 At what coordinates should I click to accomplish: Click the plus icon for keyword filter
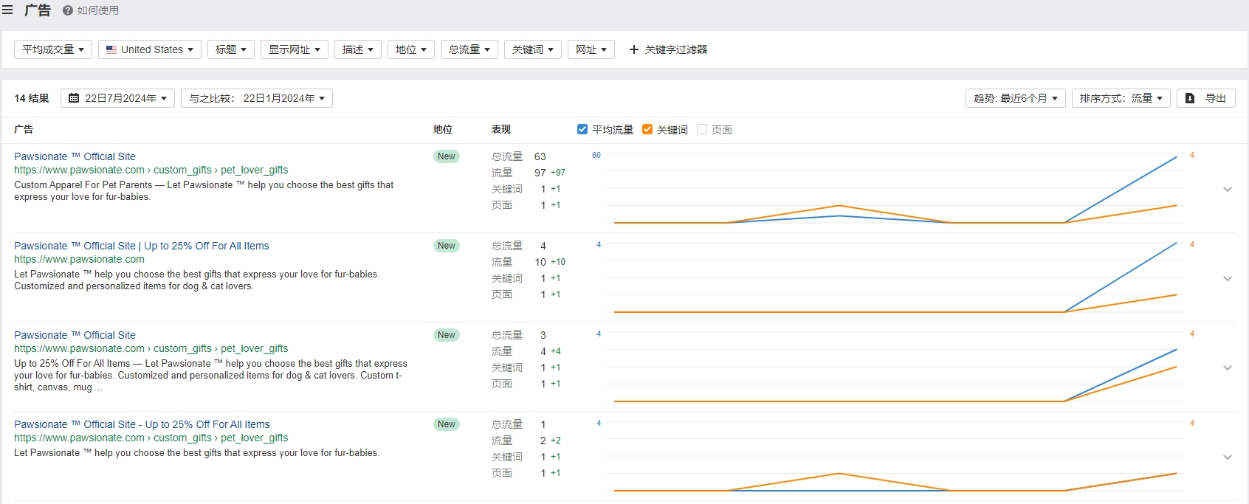pyautogui.click(x=633, y=49)
